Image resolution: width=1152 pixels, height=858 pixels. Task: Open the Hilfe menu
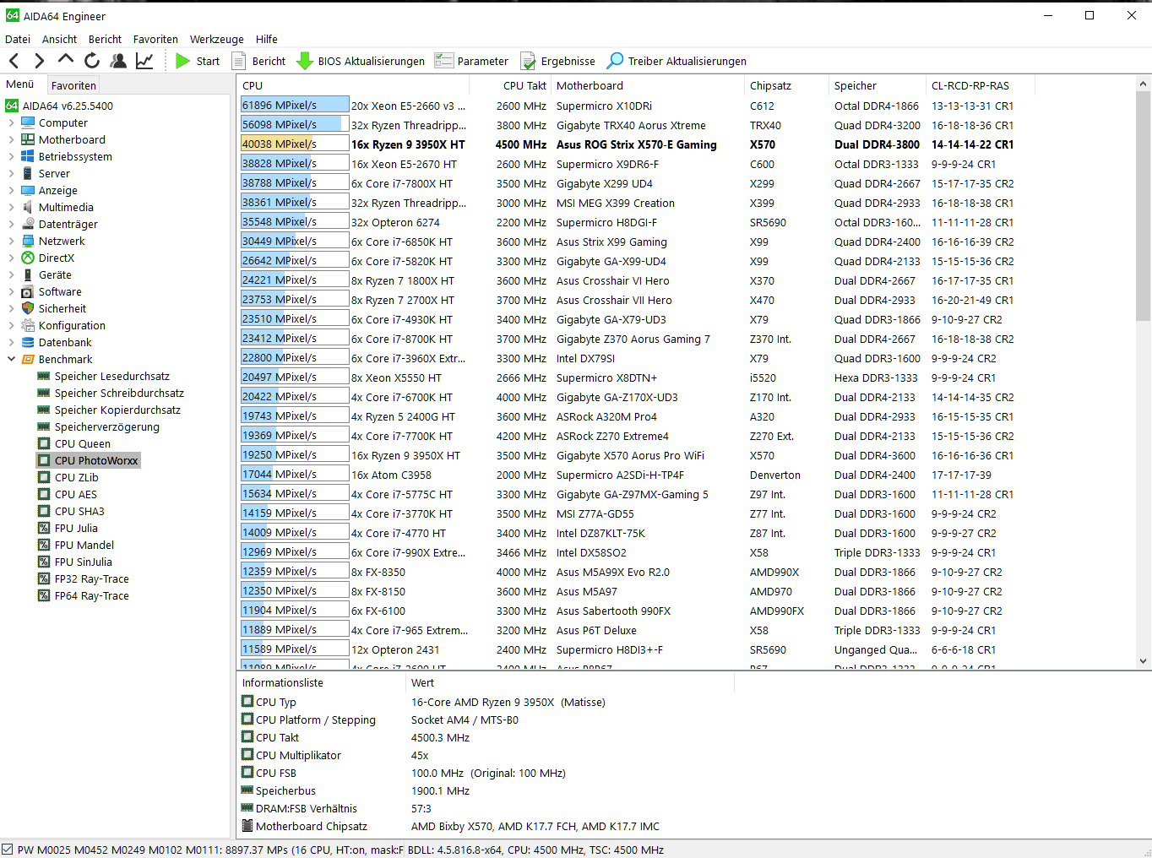[267, 39]
